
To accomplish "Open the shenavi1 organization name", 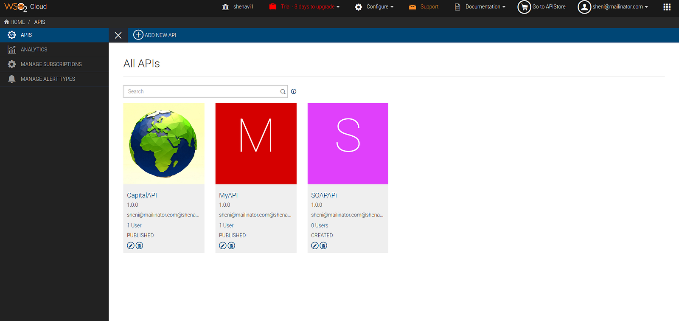I will pyautogui.click(x=243, y=7).
